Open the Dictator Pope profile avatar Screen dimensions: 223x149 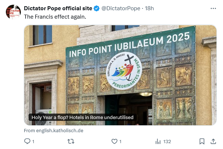[x=13, y=12]
